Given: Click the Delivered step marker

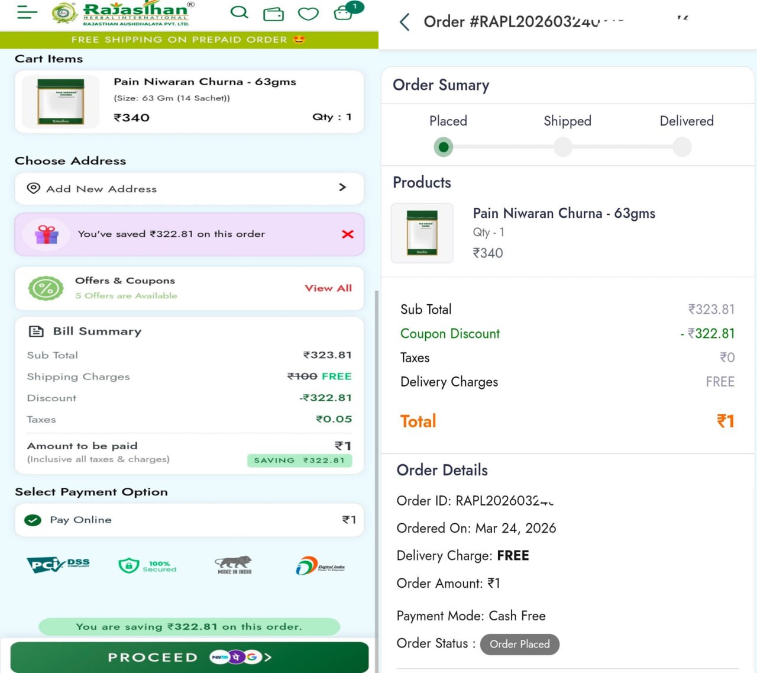Looking at the screenshot, I should click(682, 147).
